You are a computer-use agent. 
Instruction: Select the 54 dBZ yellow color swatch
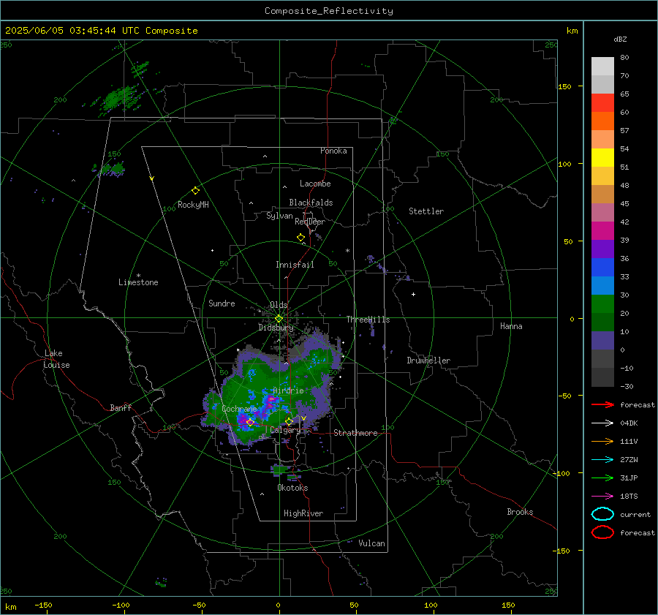pyautogui.click(x=602, y=157)
